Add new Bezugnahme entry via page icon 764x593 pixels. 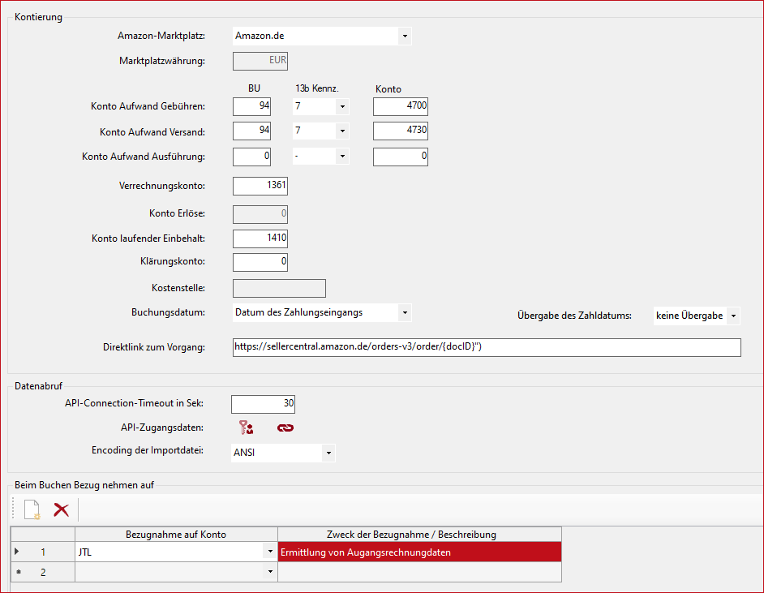(32, 509)
